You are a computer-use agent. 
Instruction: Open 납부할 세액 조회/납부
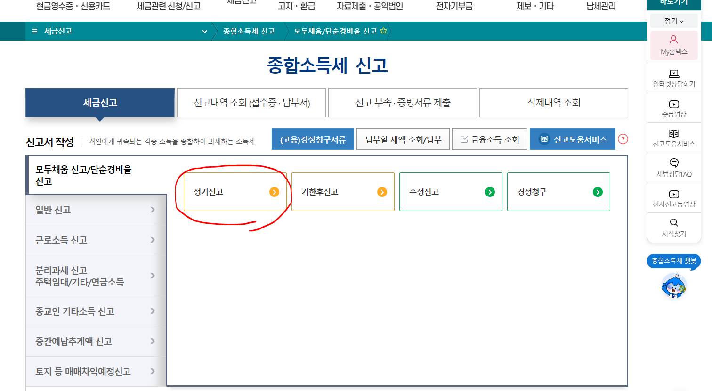pyautogui.click(x=403, y=138)
